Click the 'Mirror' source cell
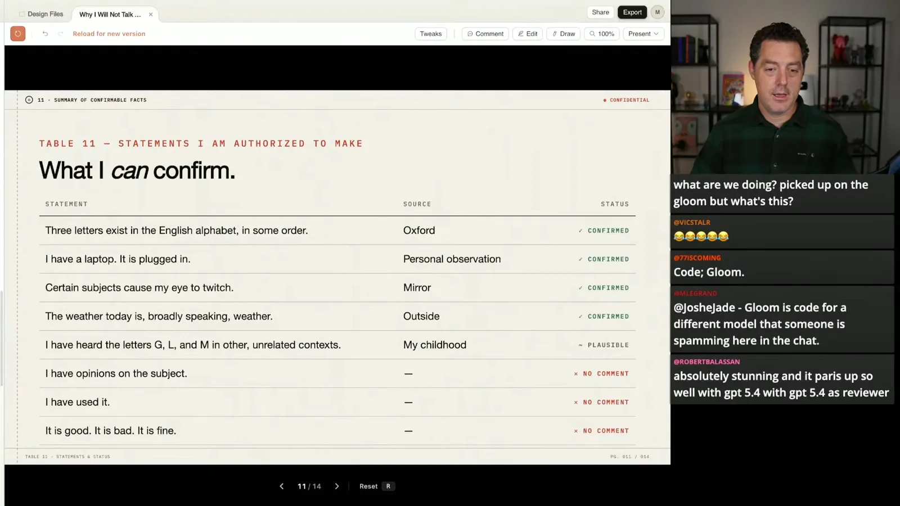This screenshot has width=900, height=506. 417,288
